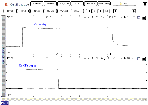Jump to last record with skip-end icon

tap(106, 11)
